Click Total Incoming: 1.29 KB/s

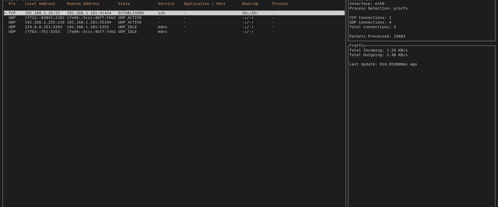click(x=378, y=50)
